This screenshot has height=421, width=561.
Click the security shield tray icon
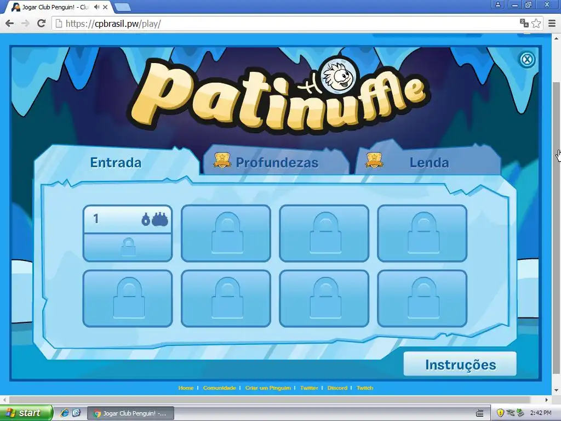pos(500,413)
